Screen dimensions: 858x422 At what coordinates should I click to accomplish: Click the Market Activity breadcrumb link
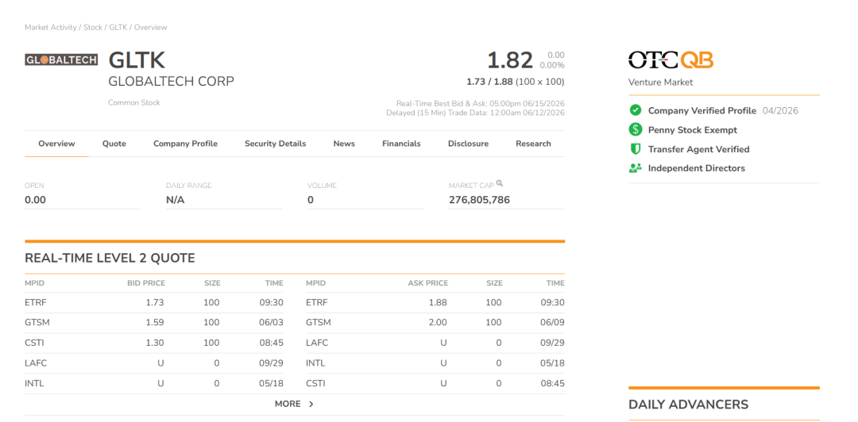pyautogui.click(x=51, y=27)
